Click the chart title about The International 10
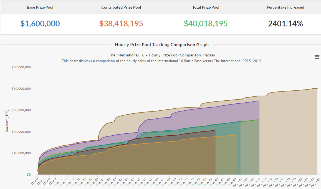This screenshot has height=189, width=321. (162, 55)
